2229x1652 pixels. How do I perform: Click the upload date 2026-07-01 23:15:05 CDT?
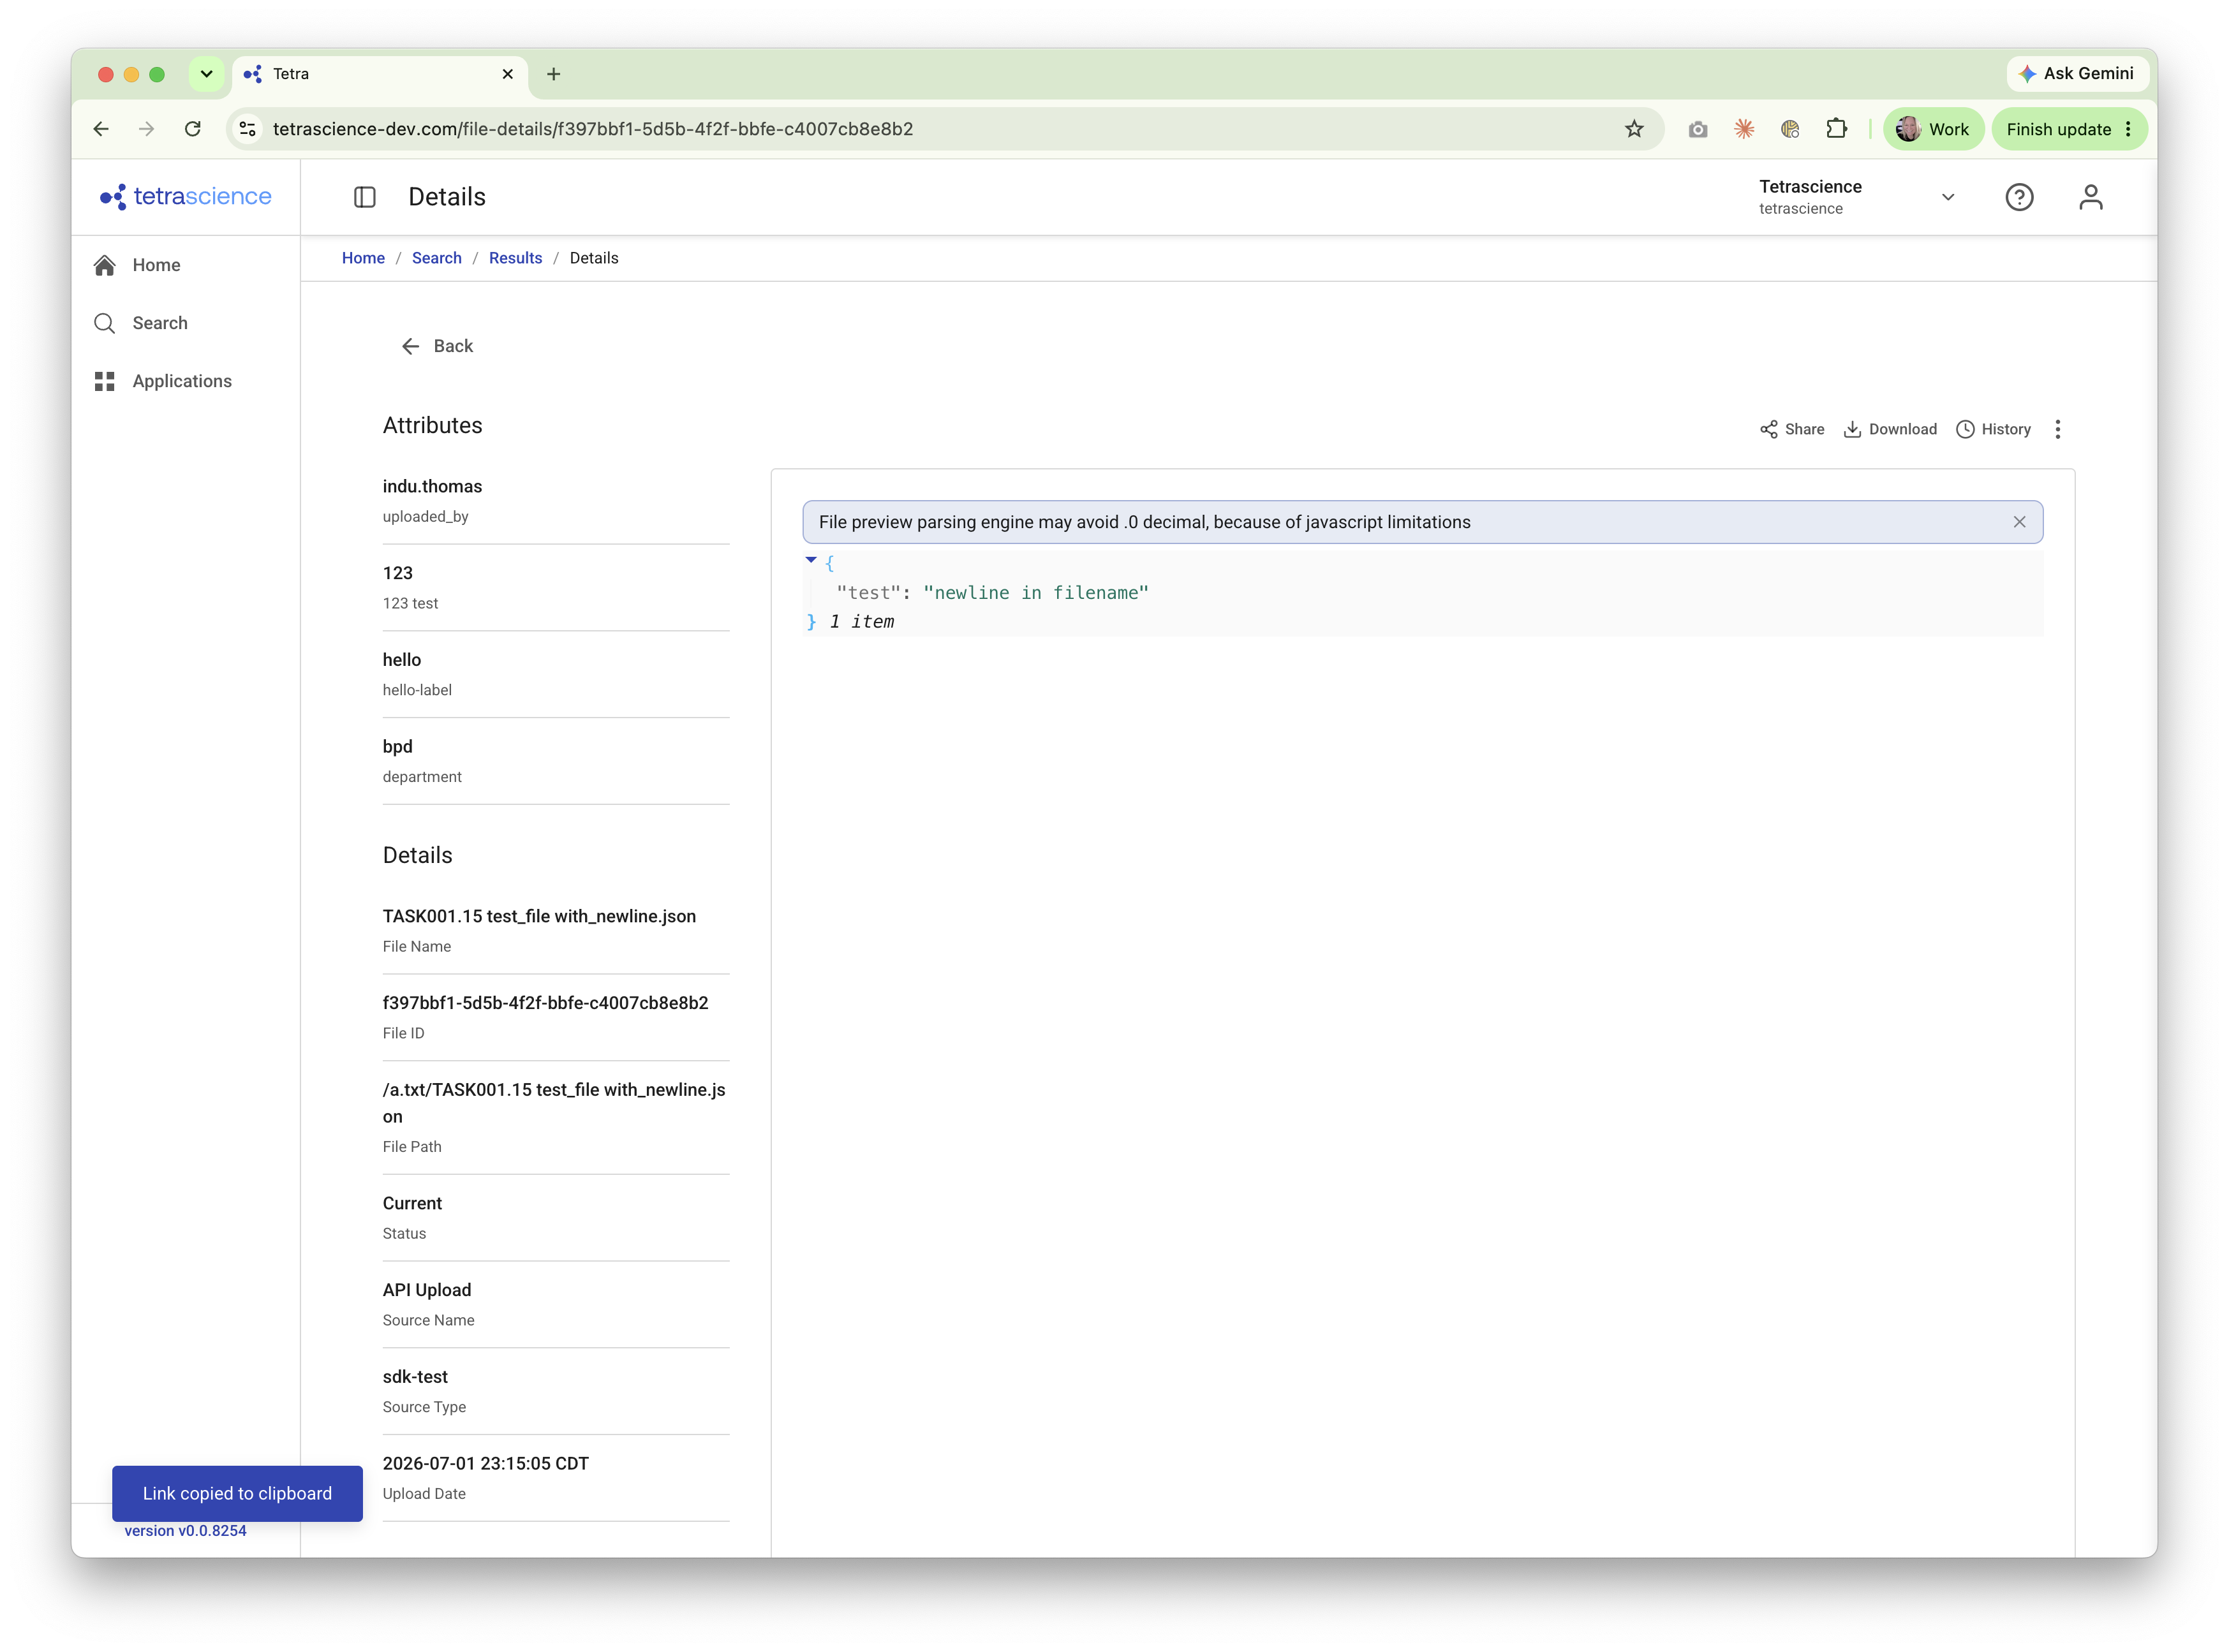click(x=486, y=1463)
